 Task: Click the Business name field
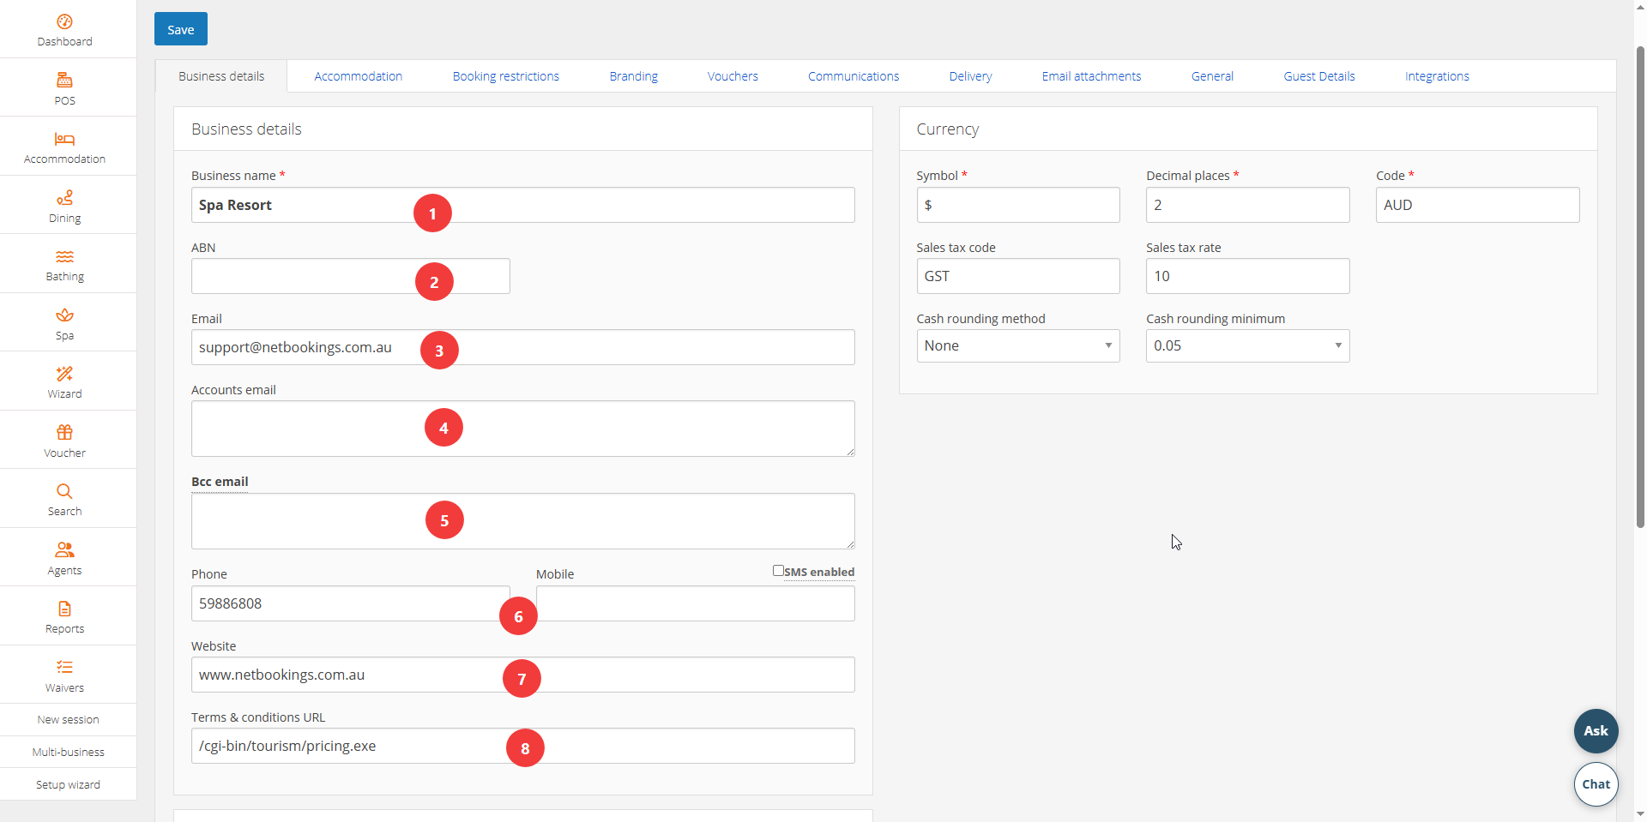point(522,205)
